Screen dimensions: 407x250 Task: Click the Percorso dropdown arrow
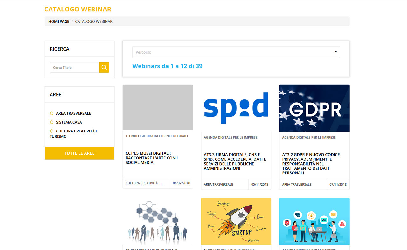(x=336, y=52)
